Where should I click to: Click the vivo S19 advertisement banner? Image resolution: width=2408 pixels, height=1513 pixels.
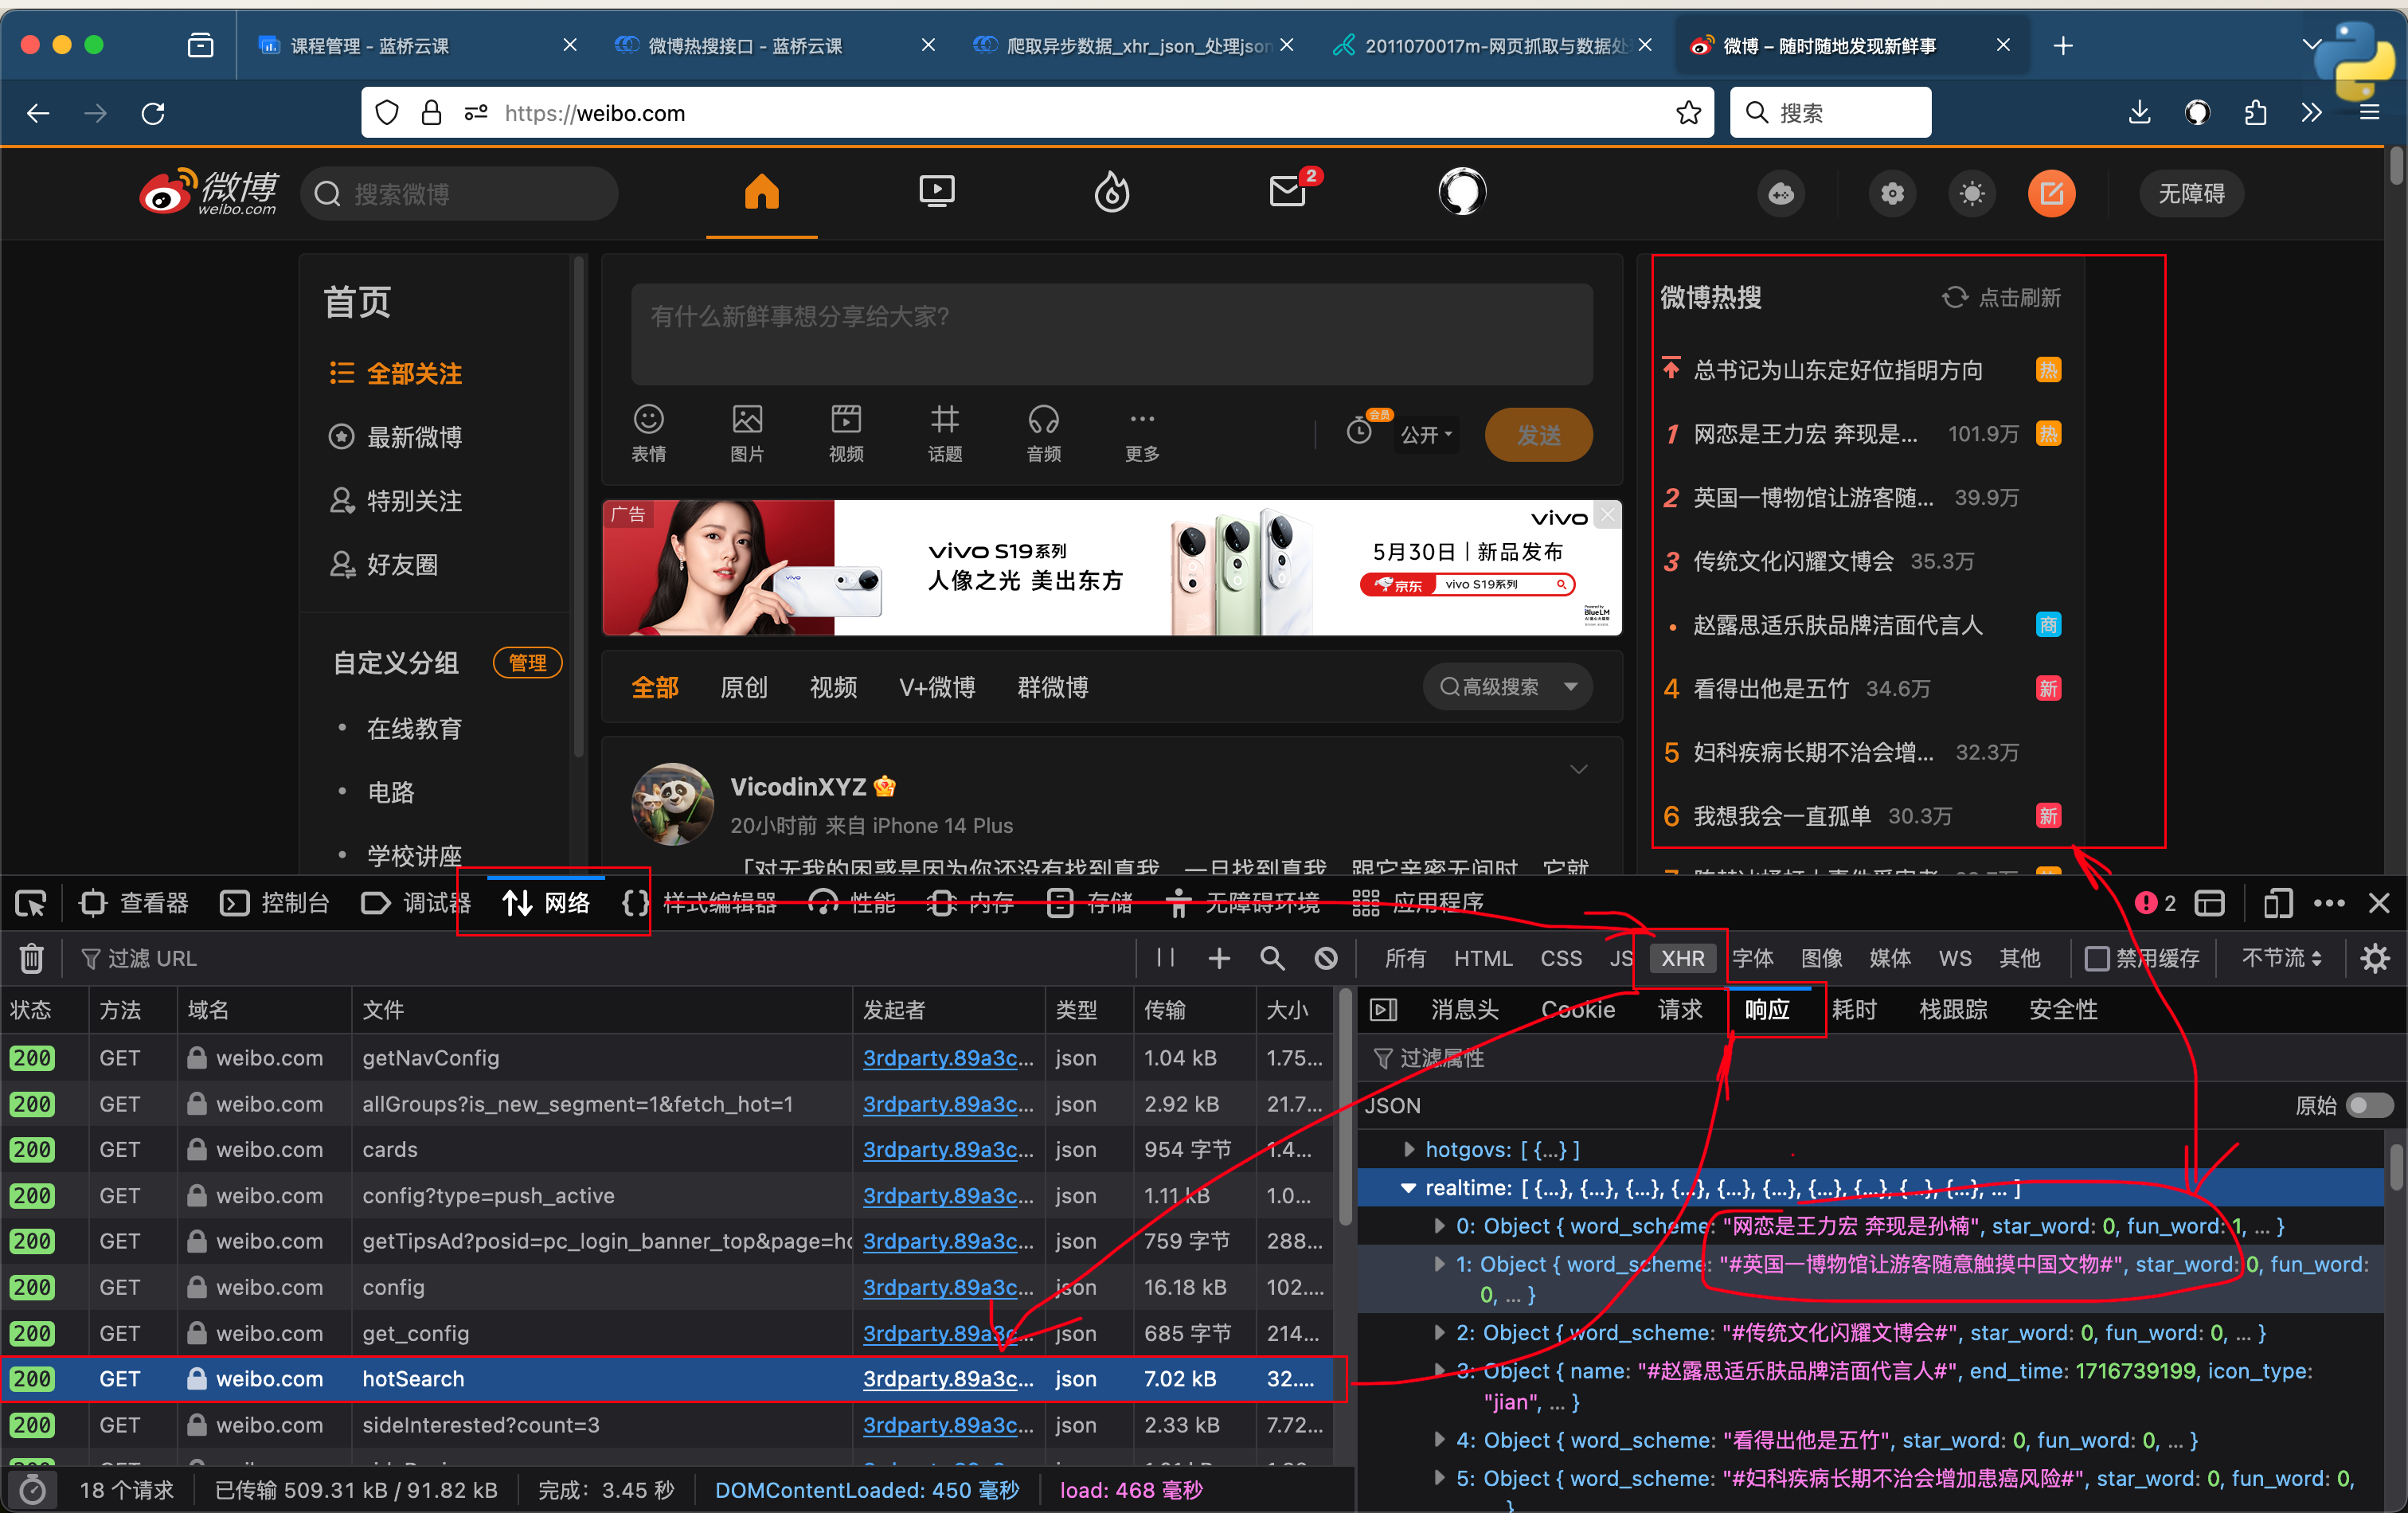click(1111, 567)
